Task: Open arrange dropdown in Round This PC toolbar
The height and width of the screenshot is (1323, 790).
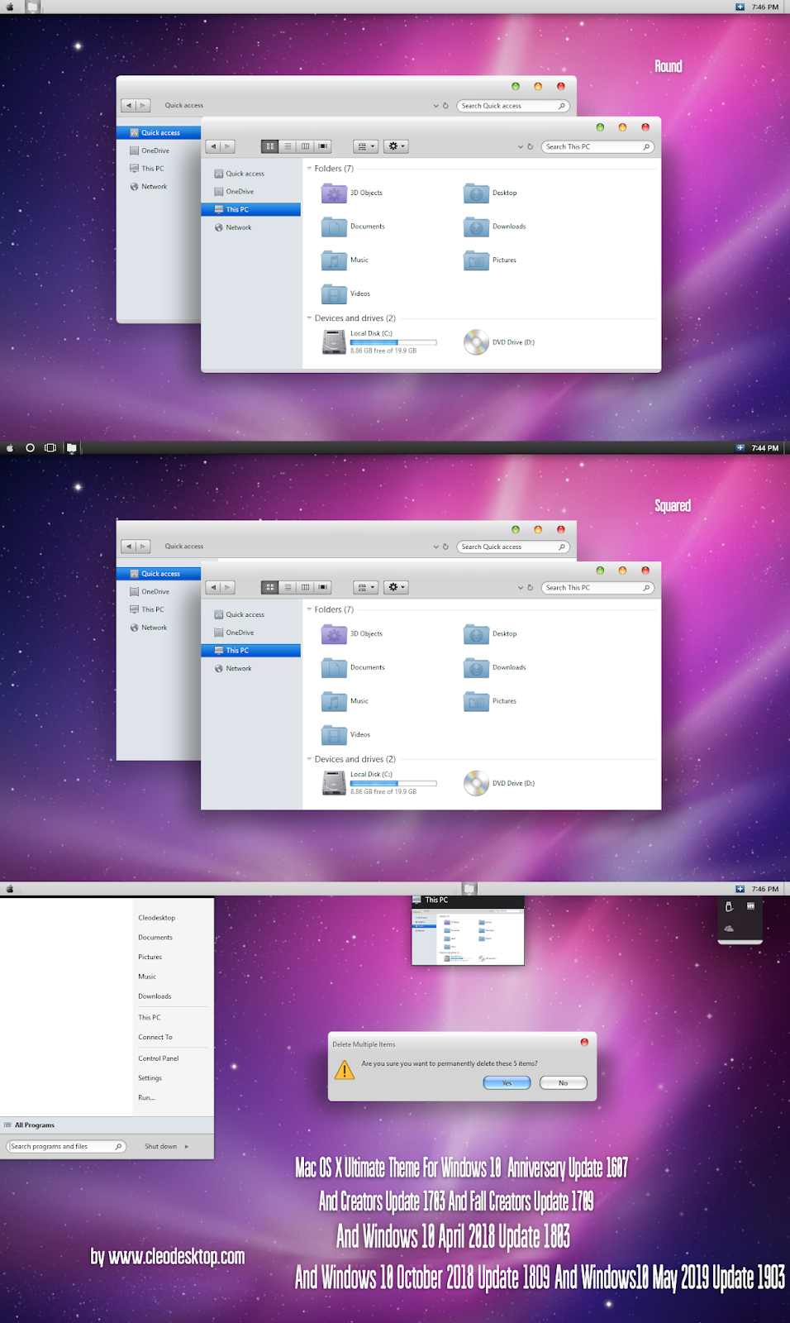Action: (x=366, y=146)
